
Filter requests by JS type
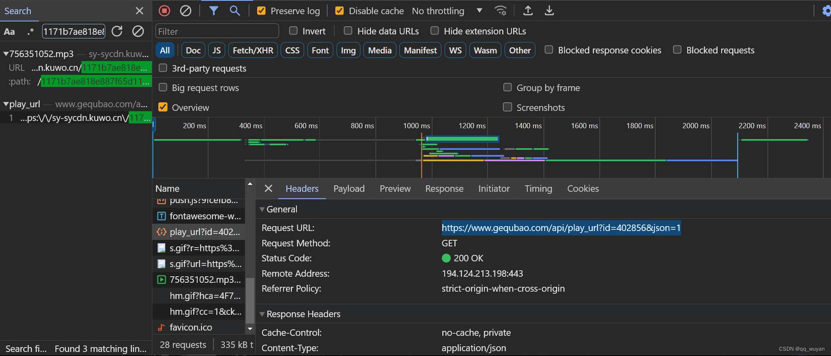pos(217,50)
